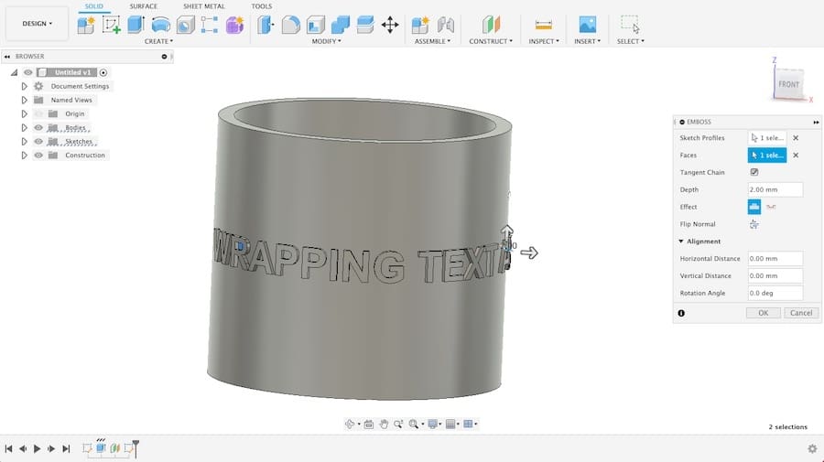The height and width of the screenshot is (462, 824).
Task: Toggle the Tangent Chain checkbox
Action: (x=754, y=172)
